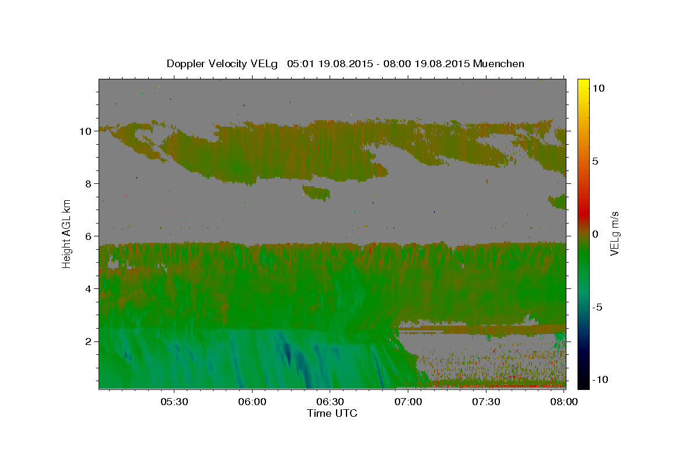700x467 pixels.
Task: Select the 06:30 time tick label
Action: pos(330,402)
